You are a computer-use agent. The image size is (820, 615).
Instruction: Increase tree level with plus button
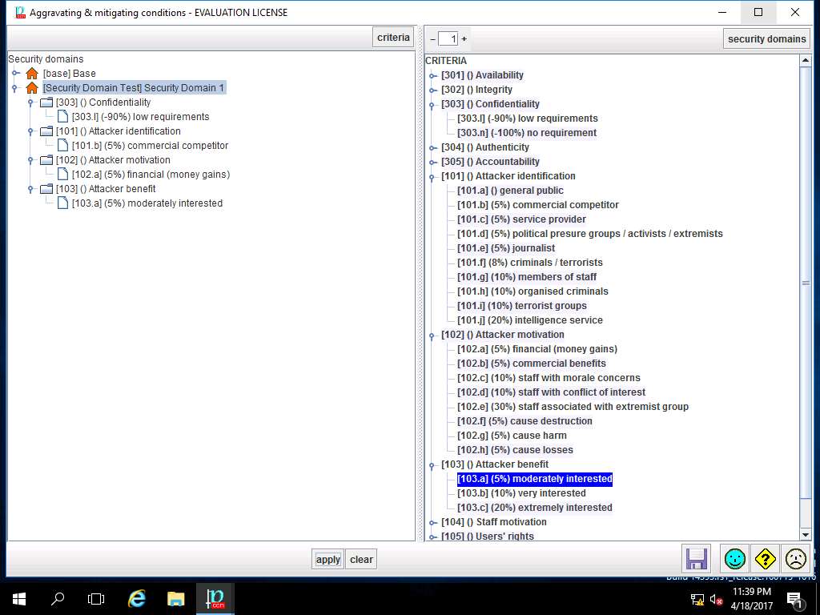[464, 38]
